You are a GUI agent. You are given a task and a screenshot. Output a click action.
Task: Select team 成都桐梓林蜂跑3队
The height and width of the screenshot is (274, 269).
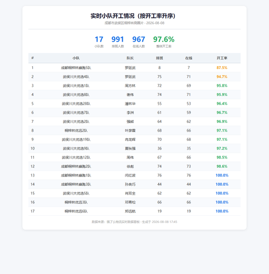click(x=76, y=184)
